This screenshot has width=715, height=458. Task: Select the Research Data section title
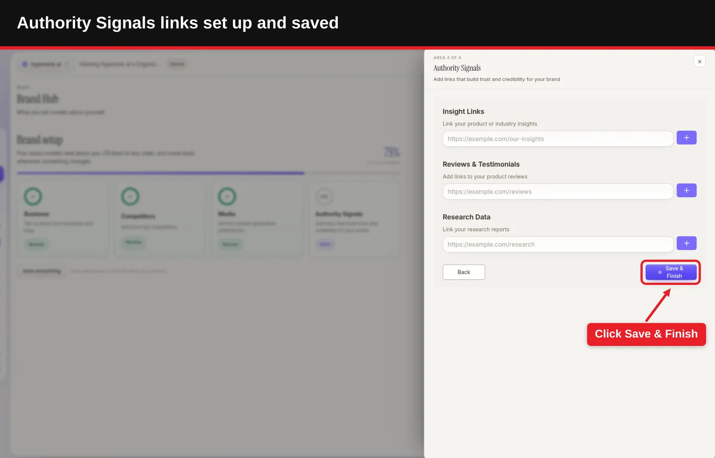pyautogui.click(x=467, y=217)
